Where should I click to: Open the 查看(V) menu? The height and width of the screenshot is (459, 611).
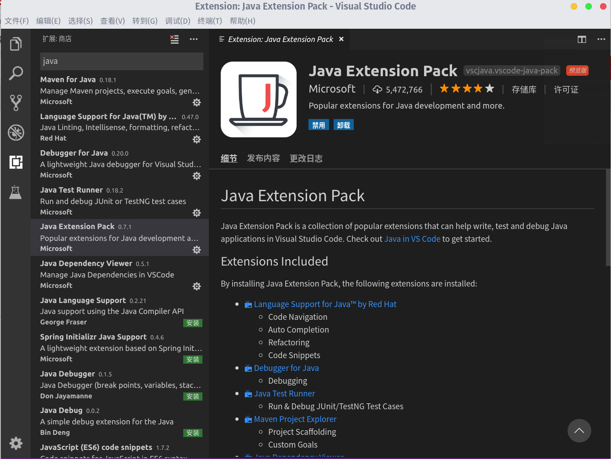click(x=112, y=21)
